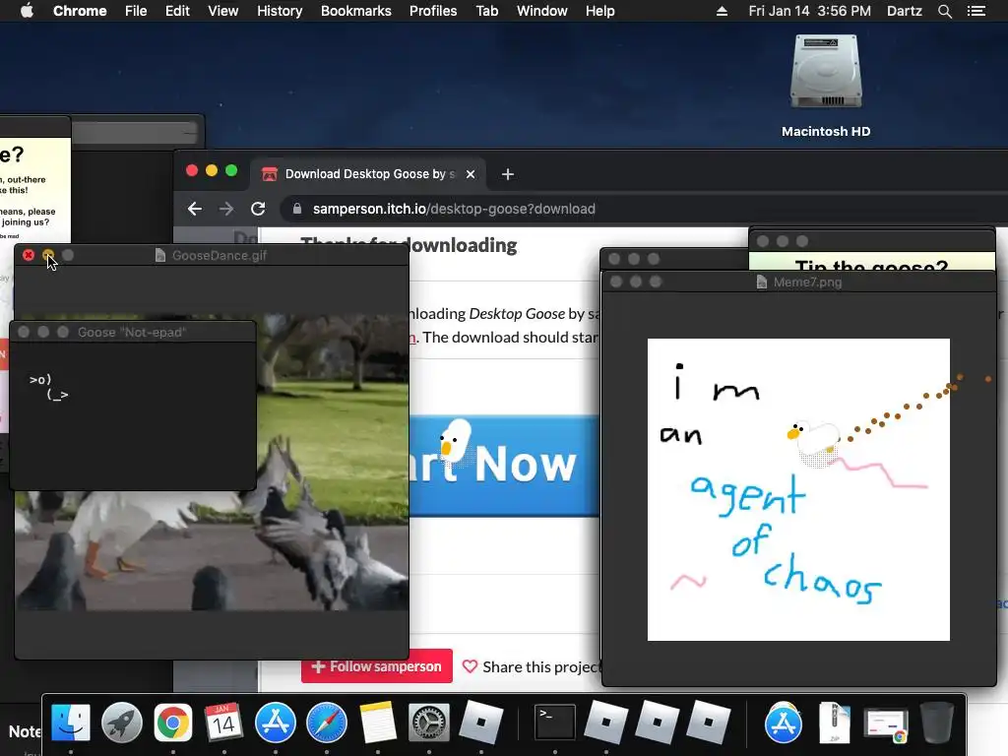This screenshot has height=756, width=1008.
Task: Open the Calendar dock icon showing 14
Action: 223,723
